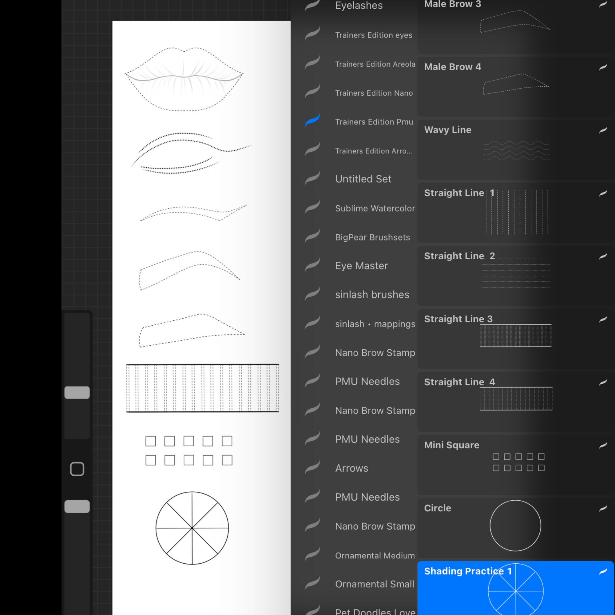Click the brush icon beside Ornamental Small
615x615 pixels.
(x=312, y=583)
